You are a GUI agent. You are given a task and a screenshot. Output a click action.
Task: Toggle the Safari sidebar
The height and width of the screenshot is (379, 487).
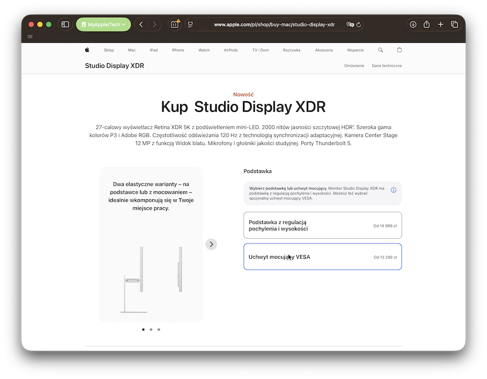[x=65, y=24]
